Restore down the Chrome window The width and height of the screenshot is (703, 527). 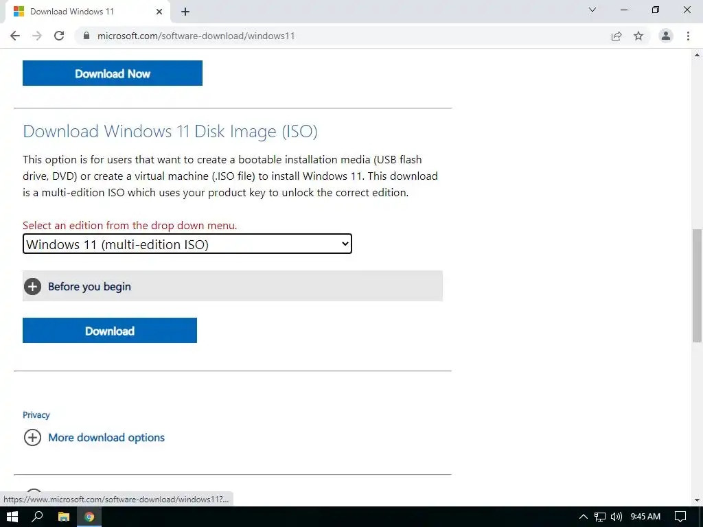(656, 10)
